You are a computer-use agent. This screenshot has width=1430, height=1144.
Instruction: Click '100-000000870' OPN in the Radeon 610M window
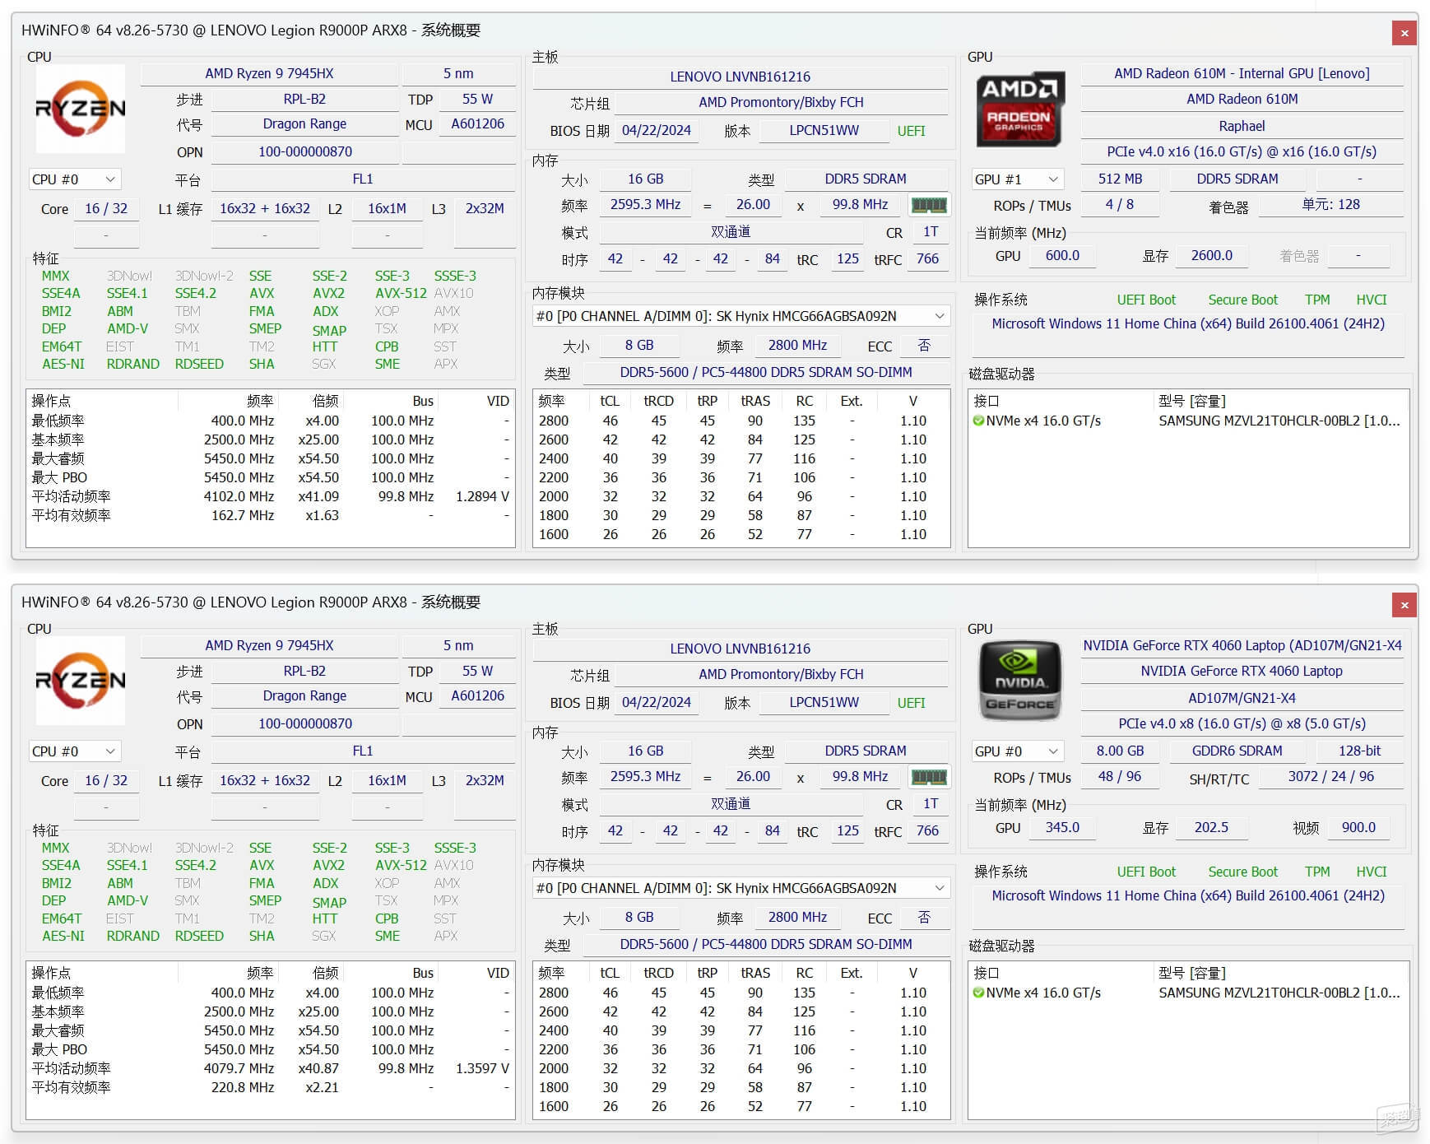(304, 151)
